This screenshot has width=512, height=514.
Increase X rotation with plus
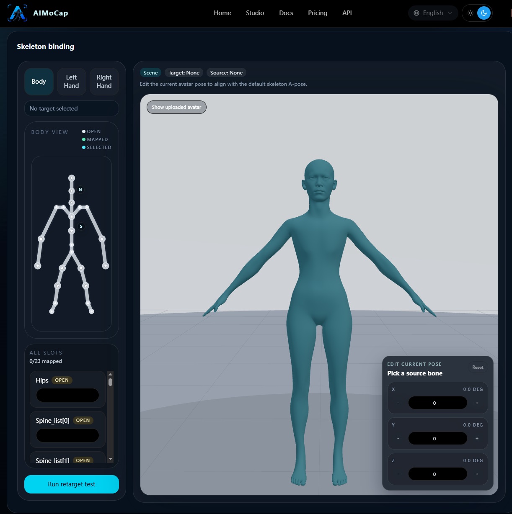477,403
